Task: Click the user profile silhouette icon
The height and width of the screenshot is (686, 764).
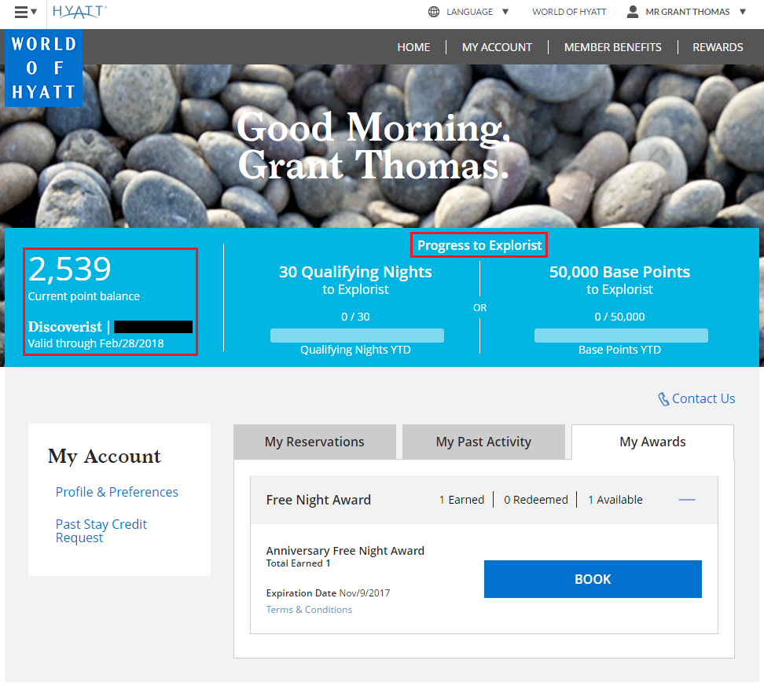Action: tap(633, 12)
